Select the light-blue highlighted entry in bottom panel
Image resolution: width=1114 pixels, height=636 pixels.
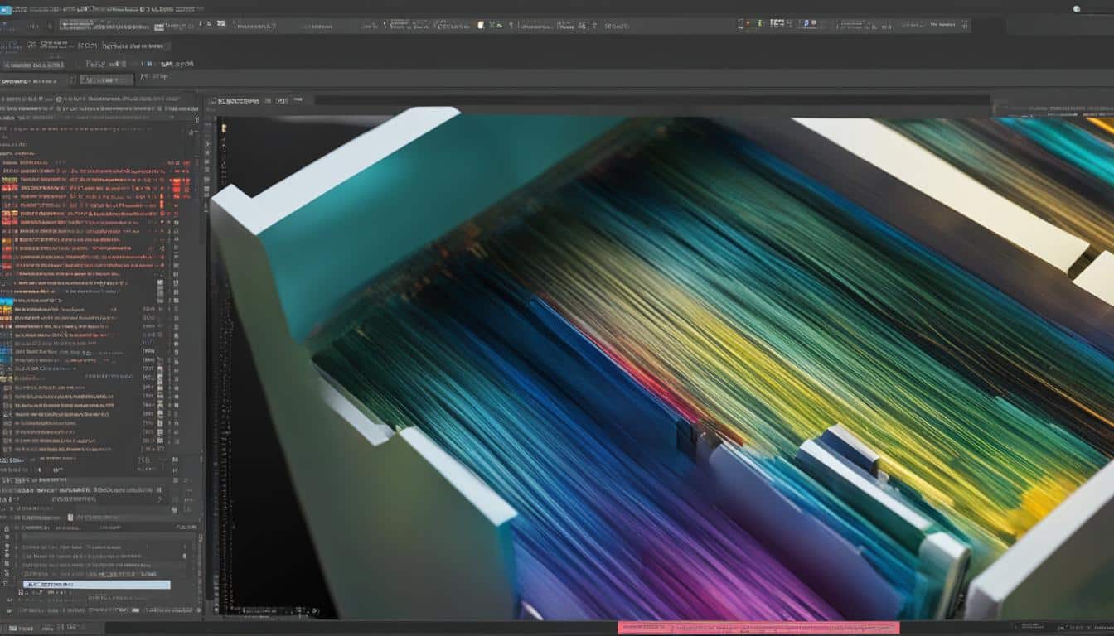97,585
